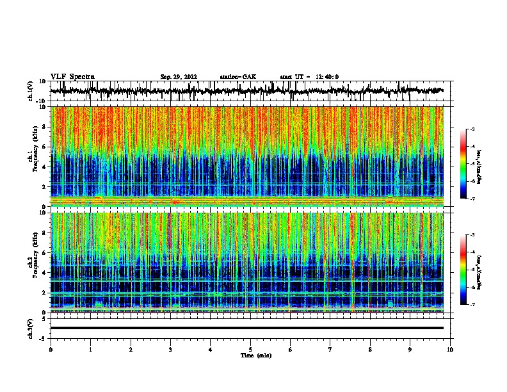Click the "ch.1(V)" y-axis label

coord(31,91)
